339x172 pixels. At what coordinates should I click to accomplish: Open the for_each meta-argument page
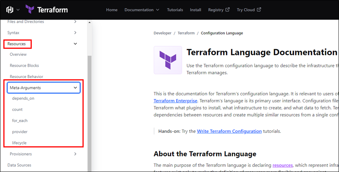[x=20, y=121]
